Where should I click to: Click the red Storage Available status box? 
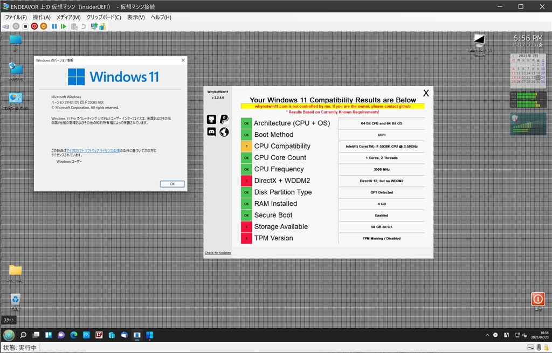246,227
